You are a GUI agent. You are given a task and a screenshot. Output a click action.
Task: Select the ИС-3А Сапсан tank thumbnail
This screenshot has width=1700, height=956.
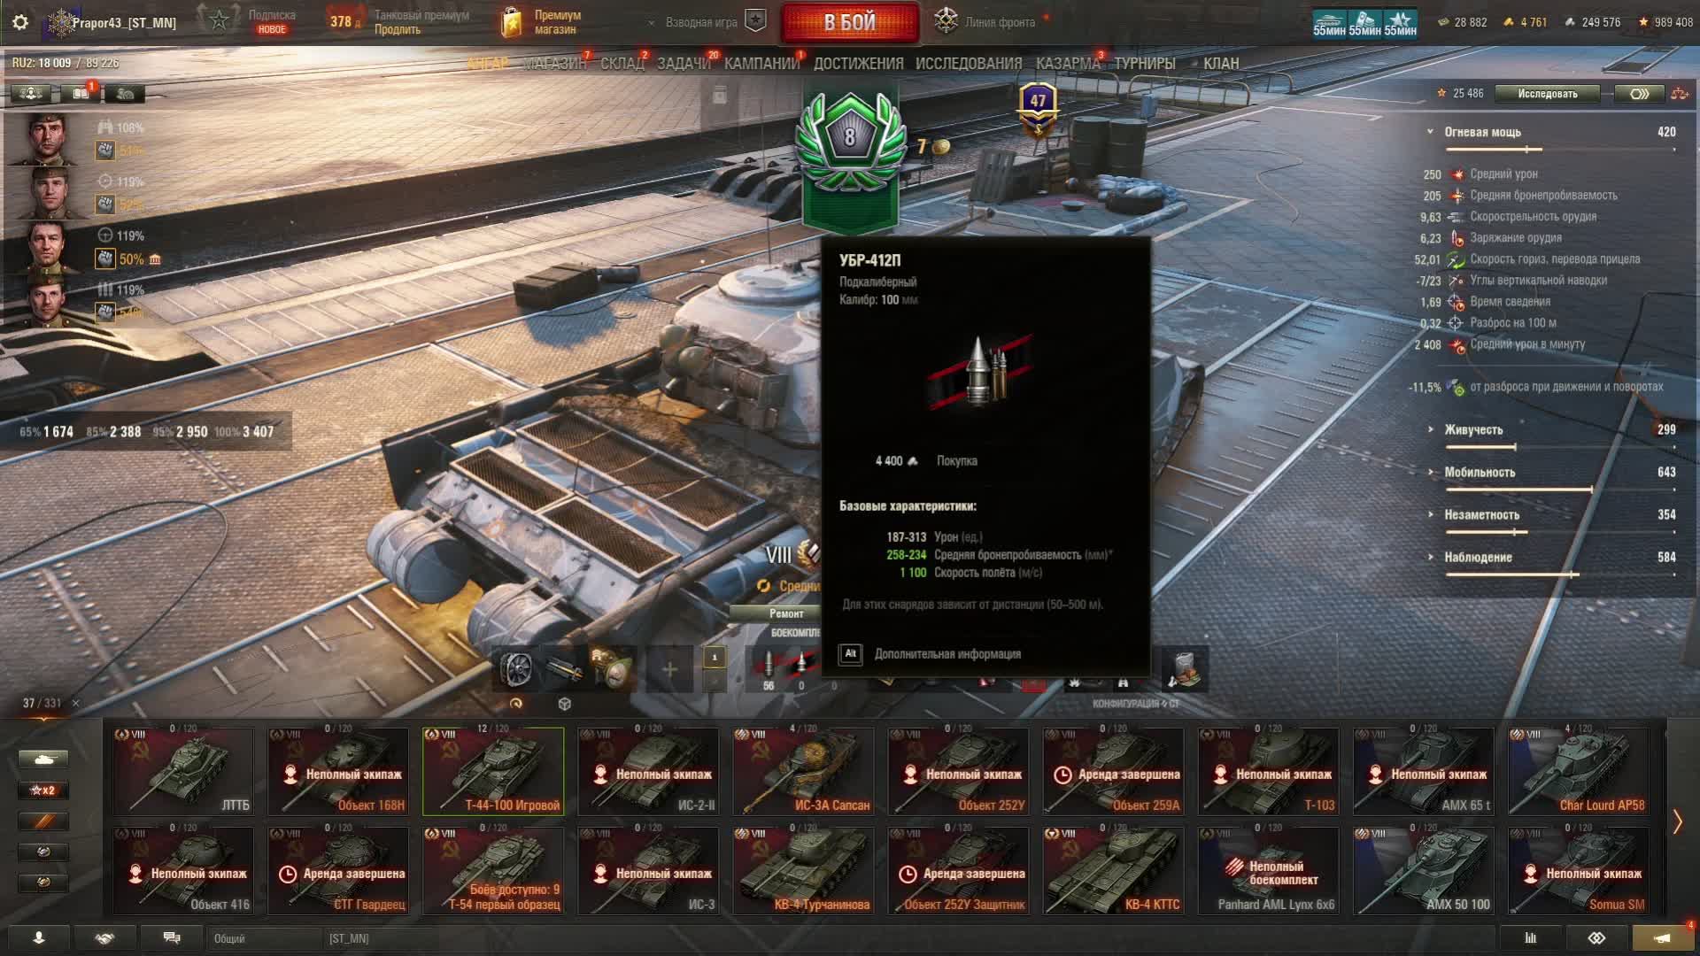(804, 771)
